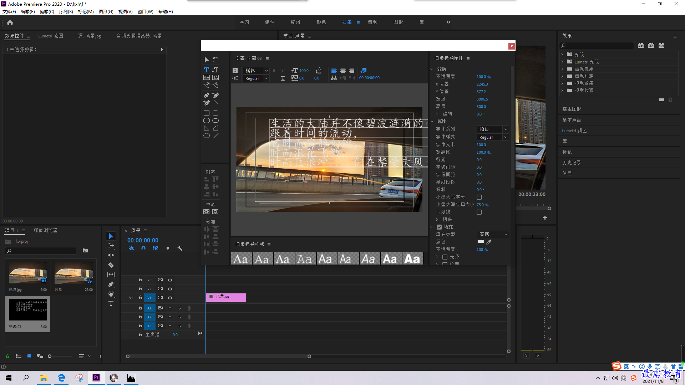Mute audio track A1
This screenshot has height=385, width=685.
coord(170,308)
